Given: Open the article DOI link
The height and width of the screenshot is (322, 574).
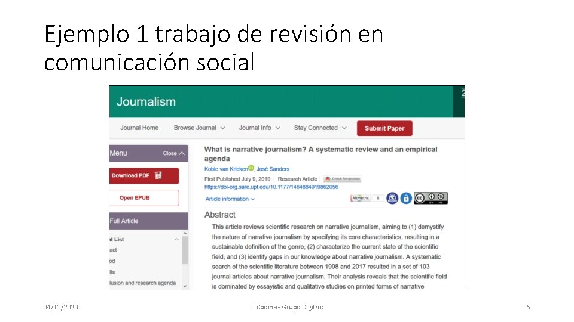Looking at the screenshot, I should [271, 187].
